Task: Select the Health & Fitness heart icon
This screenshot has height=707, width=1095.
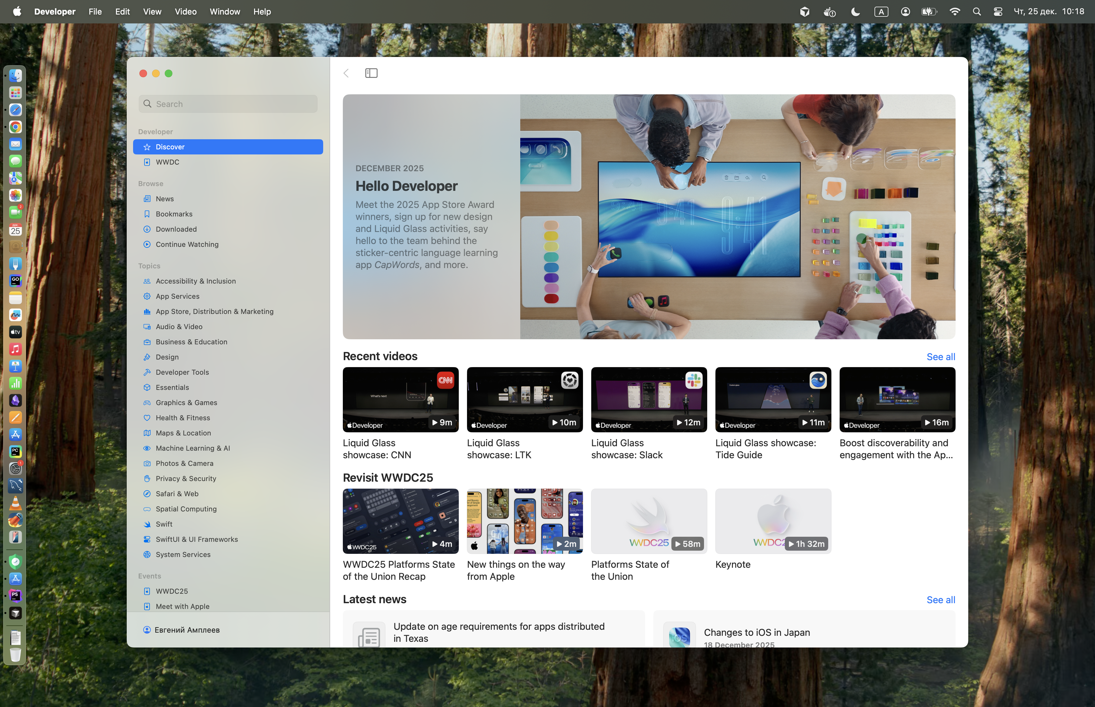Action: [147, 418]
